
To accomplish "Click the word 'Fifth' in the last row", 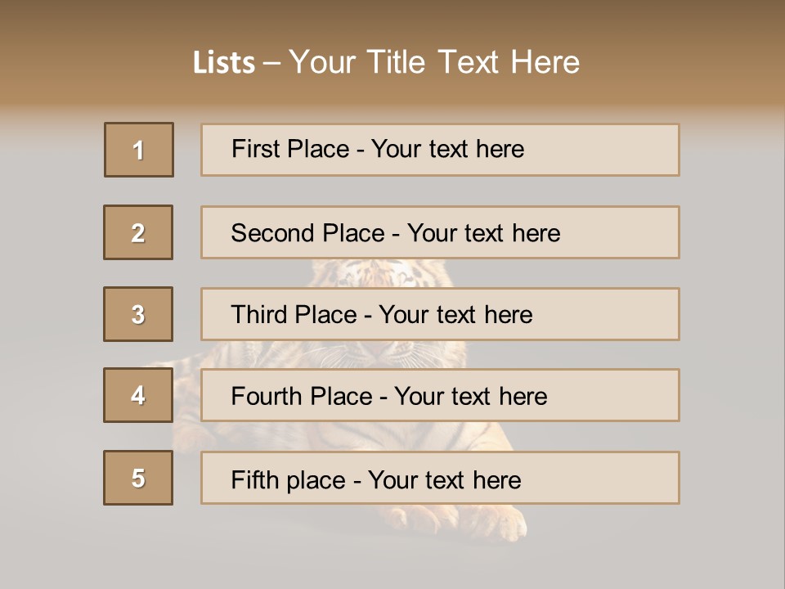I will point(255,479).
